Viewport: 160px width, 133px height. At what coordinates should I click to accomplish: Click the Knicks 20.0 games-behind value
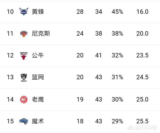click(x=142, y=34)
